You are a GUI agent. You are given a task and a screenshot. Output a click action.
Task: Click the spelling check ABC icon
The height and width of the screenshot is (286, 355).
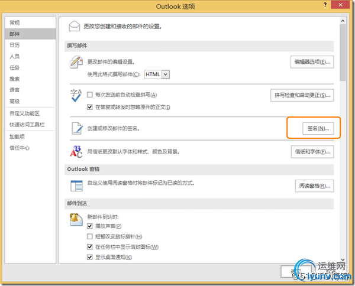coord(76,95)
